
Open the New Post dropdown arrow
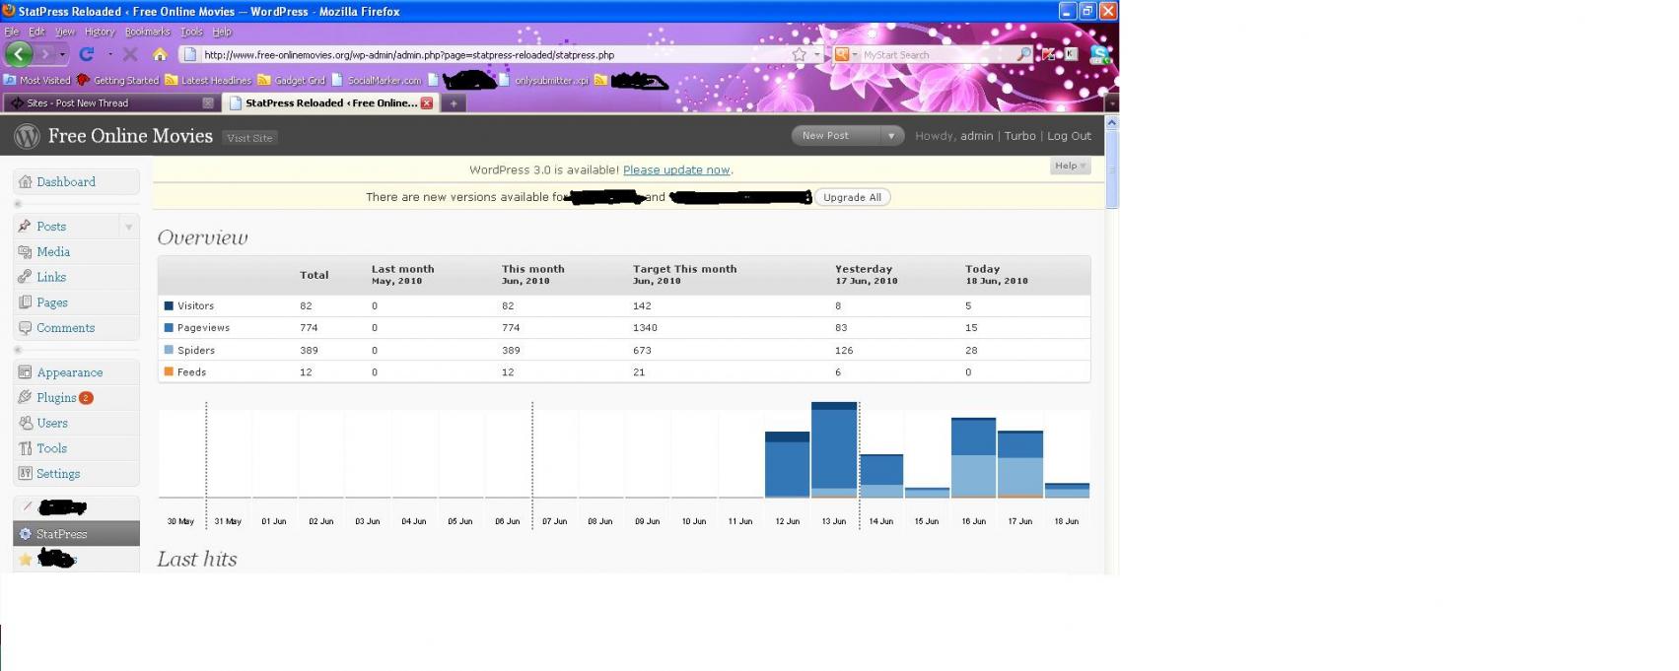click(890, 136)
